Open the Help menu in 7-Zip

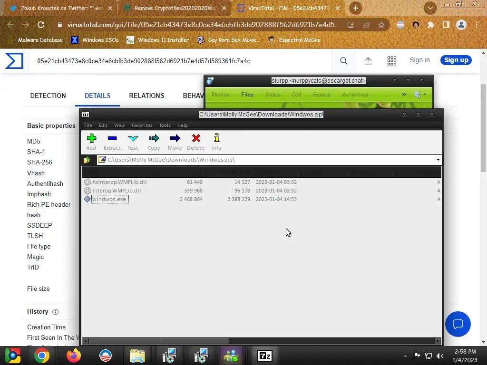(183, 125)
